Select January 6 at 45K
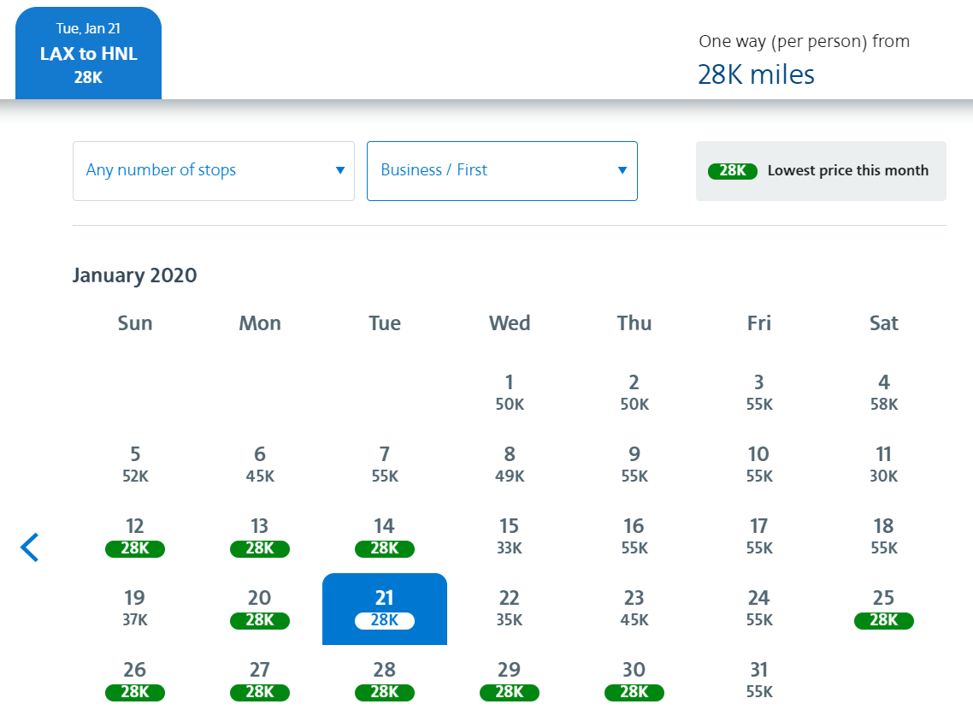This screenshot has width=973, height=716. tap(260, 465)
